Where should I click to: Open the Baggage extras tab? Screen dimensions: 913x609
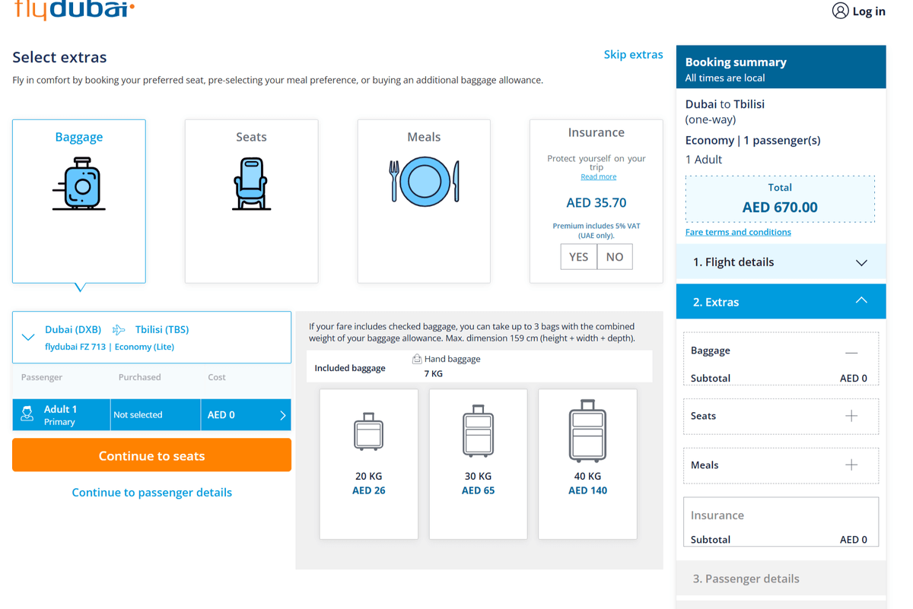pos(79,201)
